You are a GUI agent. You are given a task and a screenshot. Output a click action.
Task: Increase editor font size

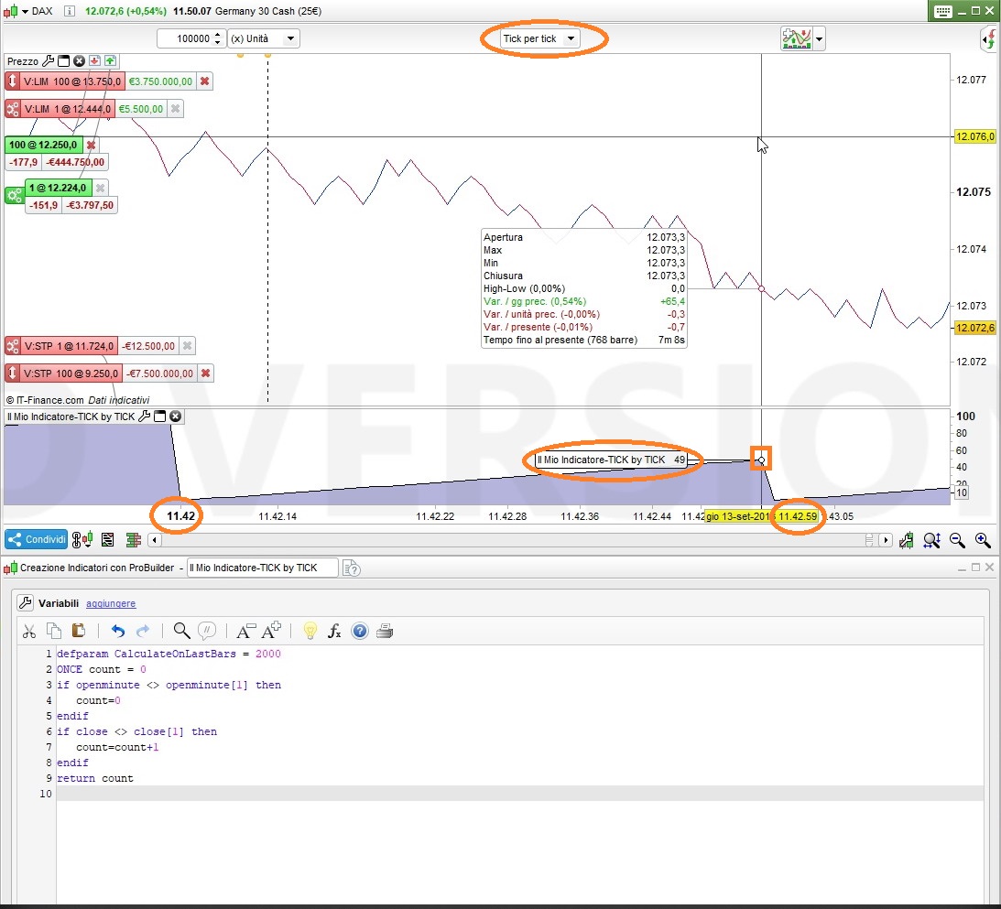[271, 630]
